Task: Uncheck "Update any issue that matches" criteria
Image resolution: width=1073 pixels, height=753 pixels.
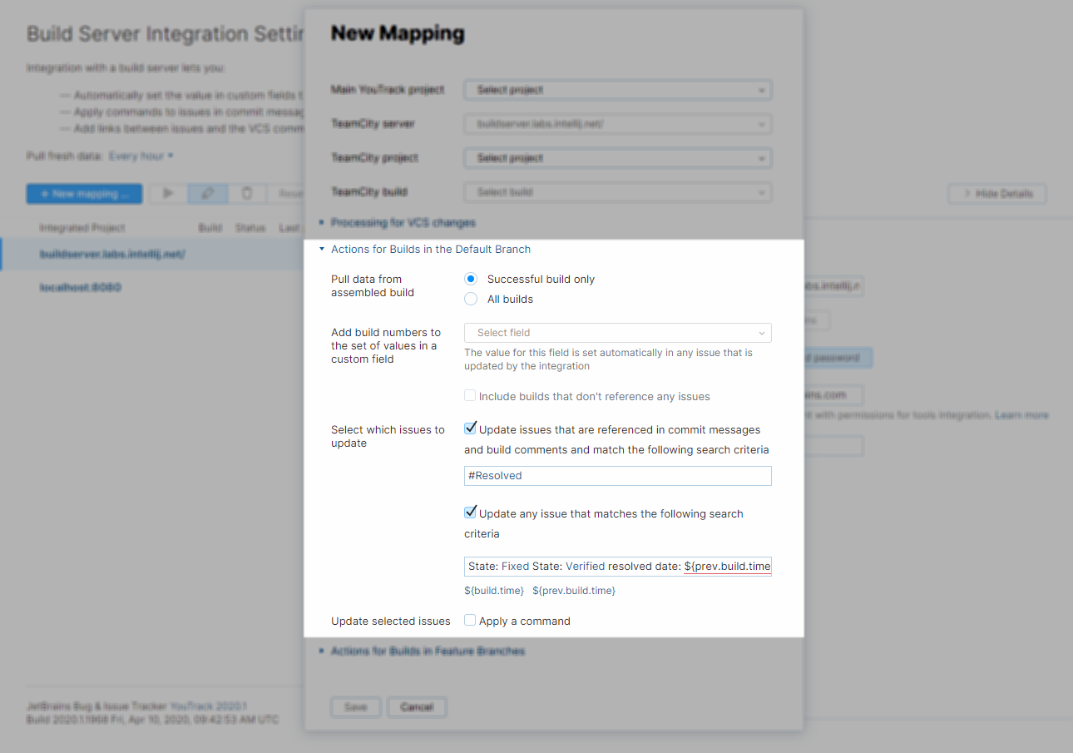Action: (471, 512)
